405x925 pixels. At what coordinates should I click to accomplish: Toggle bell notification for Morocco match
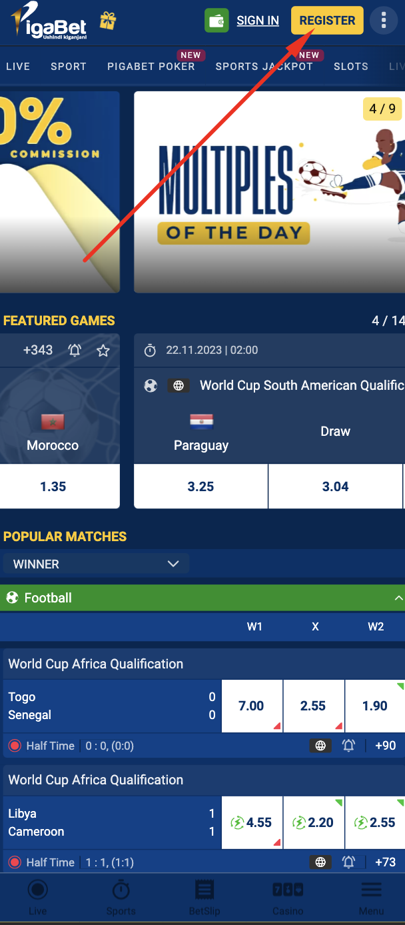click(75, 351)
